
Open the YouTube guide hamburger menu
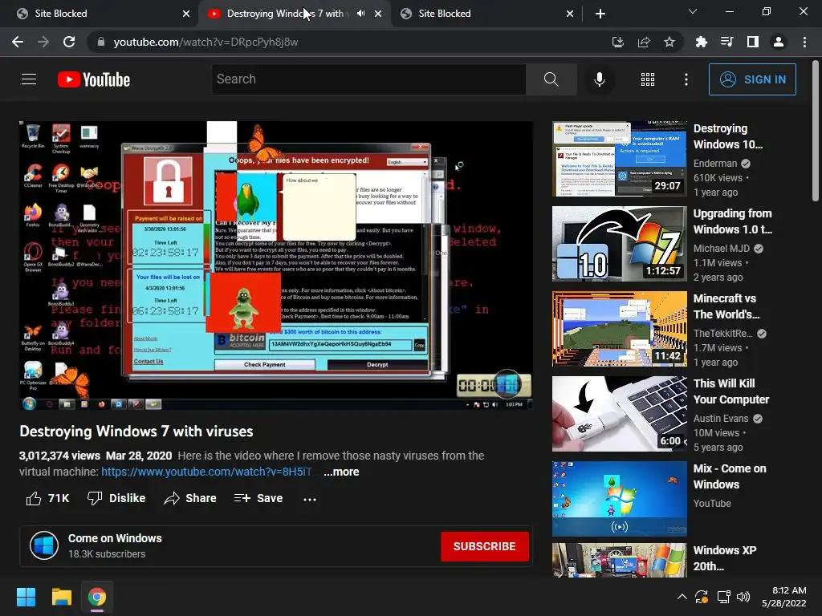[x=29, y=79]
